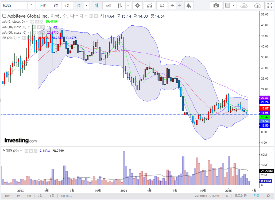
Task: Open time interval dropdown arrow
Action: tap(87, 5)
